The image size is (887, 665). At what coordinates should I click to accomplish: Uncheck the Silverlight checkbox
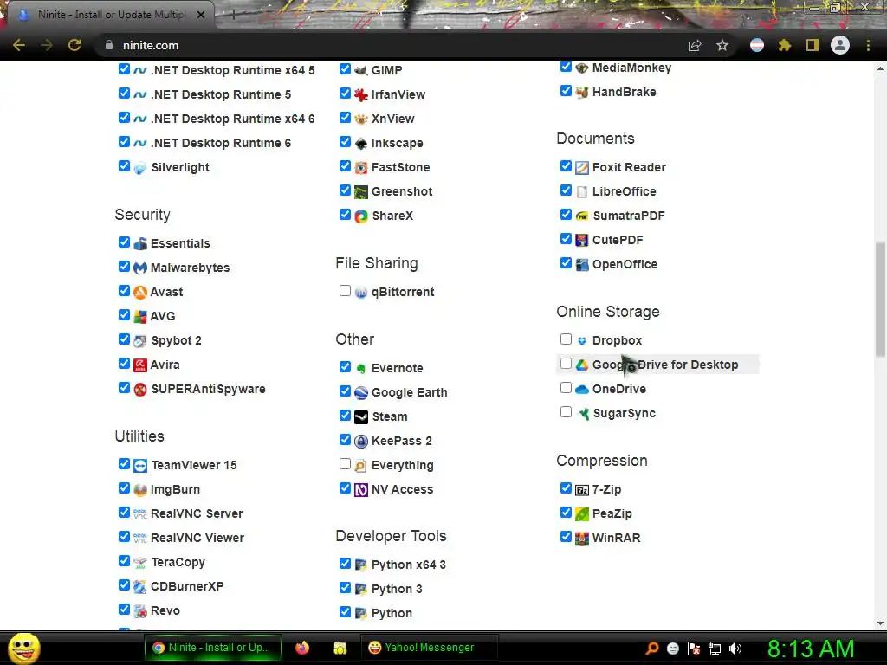coord(124,166)
